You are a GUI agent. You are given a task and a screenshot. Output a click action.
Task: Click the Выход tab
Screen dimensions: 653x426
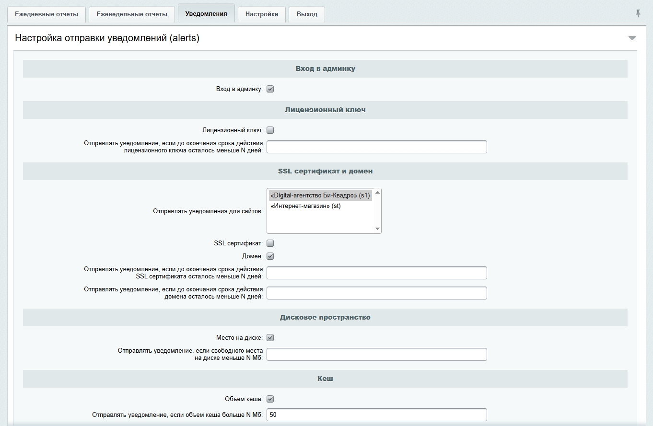pos(307,14)
